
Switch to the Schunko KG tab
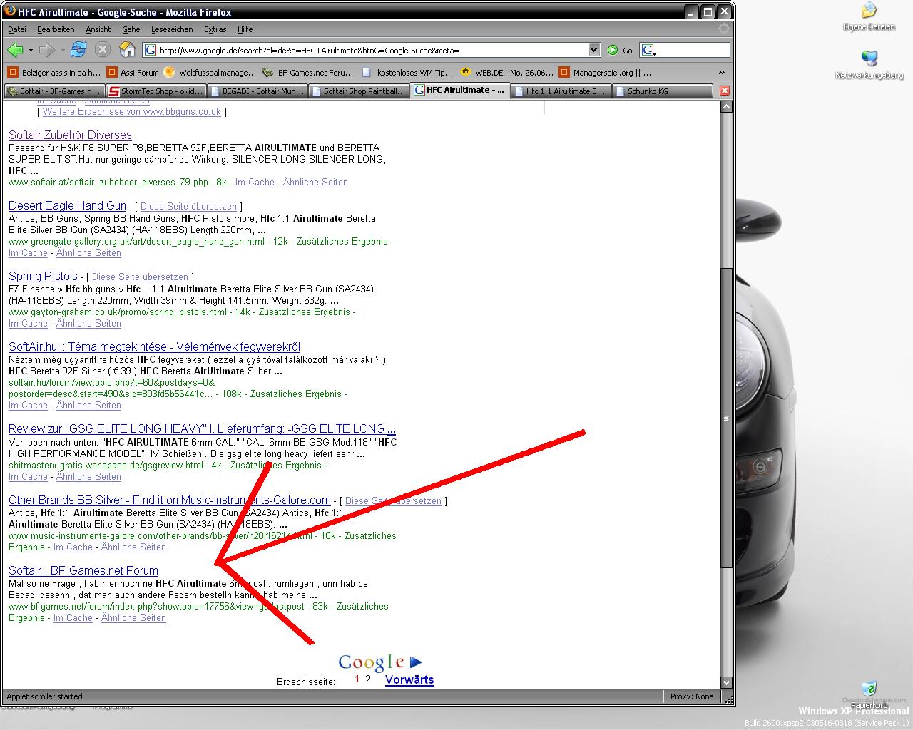point(663,91)
